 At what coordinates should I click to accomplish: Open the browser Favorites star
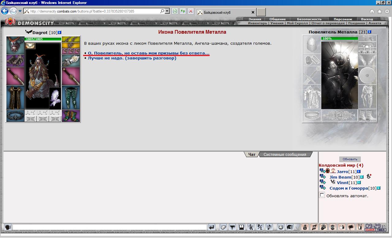pyautogui.click(x=379, y=12)
